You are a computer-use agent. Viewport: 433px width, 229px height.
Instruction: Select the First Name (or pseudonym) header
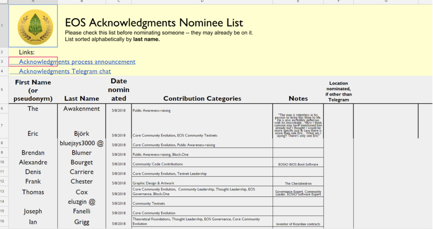33,90
